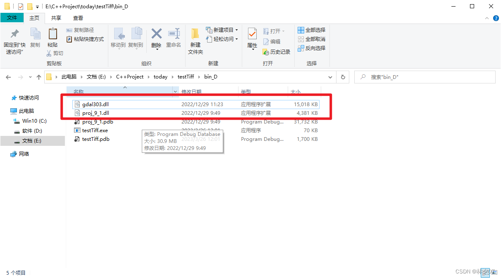
Task: Sort by the Type (类型) column header
Action: pyautogui.click(x=246, y=92)
